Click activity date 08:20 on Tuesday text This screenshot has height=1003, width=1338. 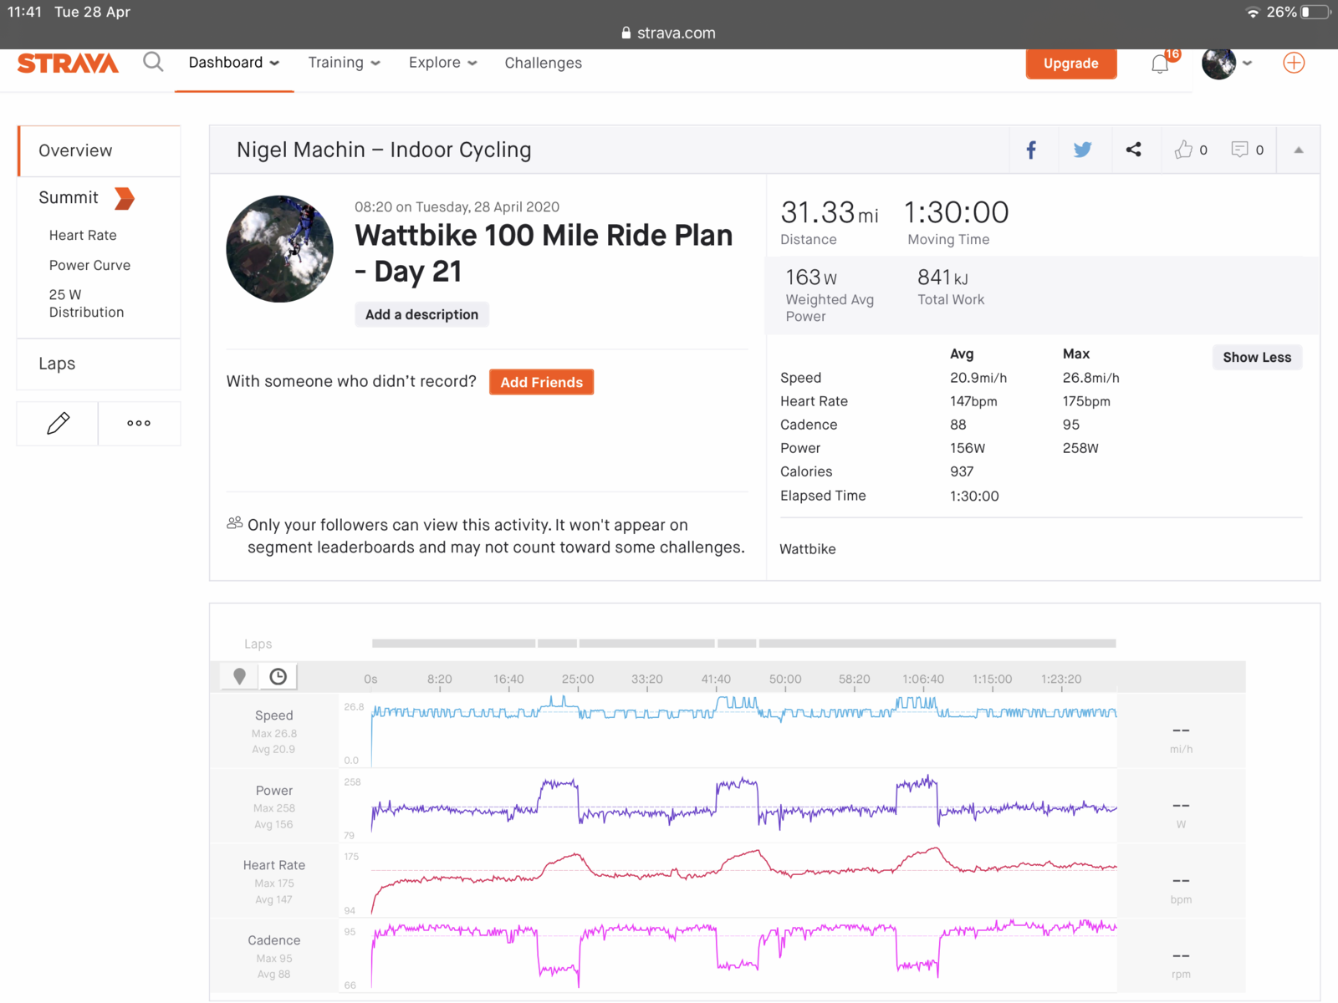click(457, 207)
